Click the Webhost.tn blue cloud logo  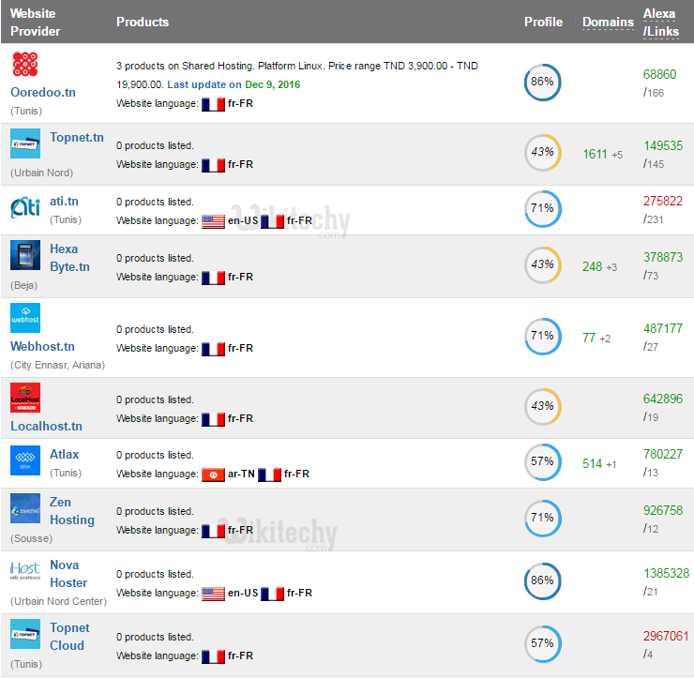25,318
